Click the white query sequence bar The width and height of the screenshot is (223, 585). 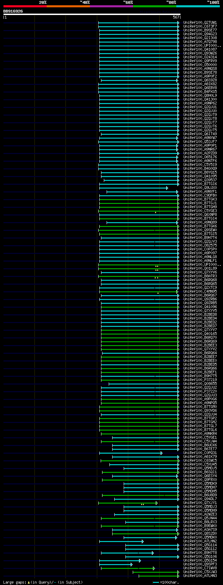point(92,14)
